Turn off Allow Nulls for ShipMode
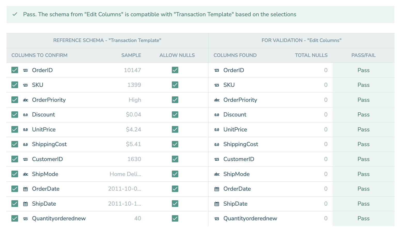 175,174
